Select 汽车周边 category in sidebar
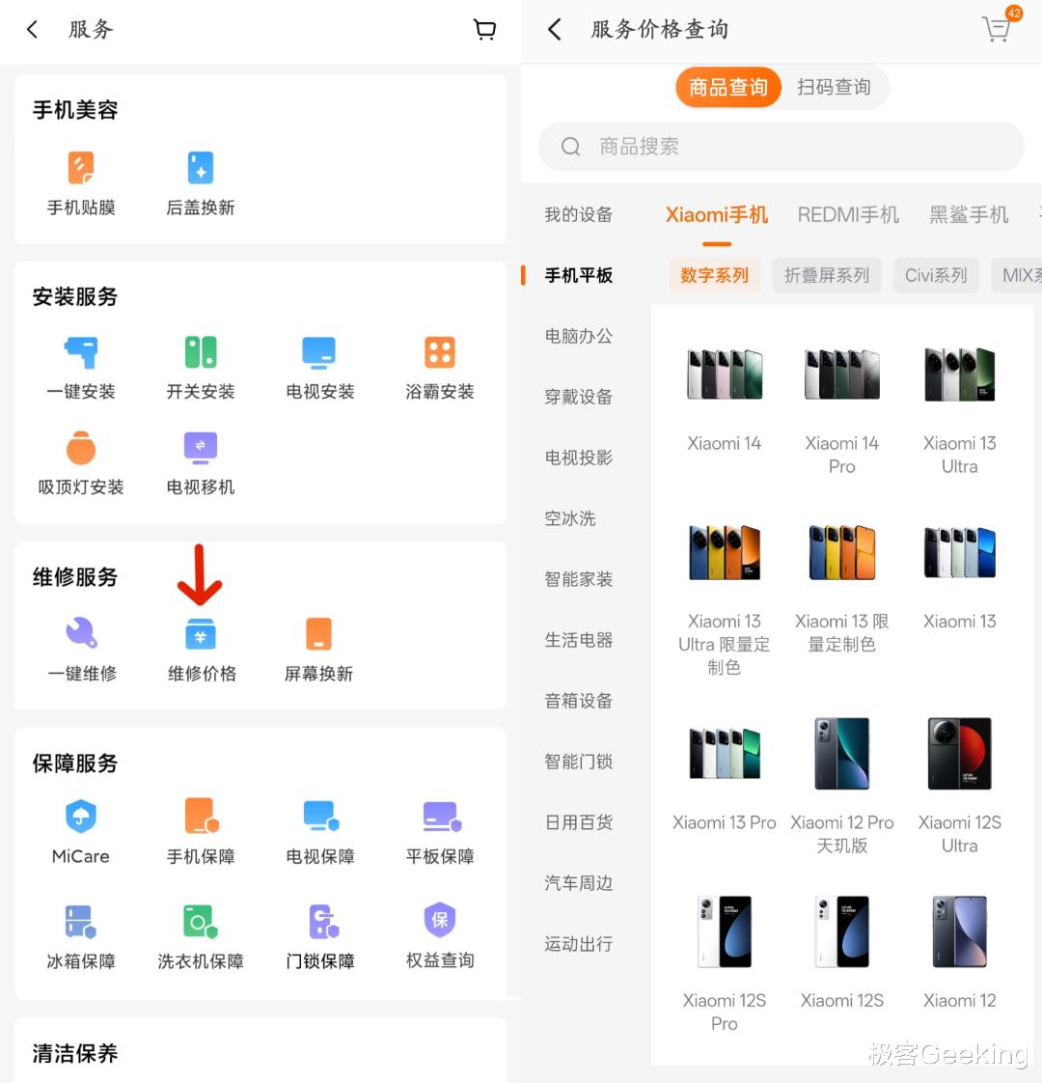This screenshot has width=1042, height=1083. [578, 883]
